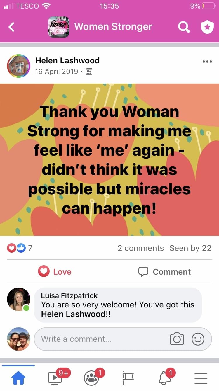This screenshot has width=219, height=391.
Task: Open emoji picker in comment box
Action: (x=198, y=339)
